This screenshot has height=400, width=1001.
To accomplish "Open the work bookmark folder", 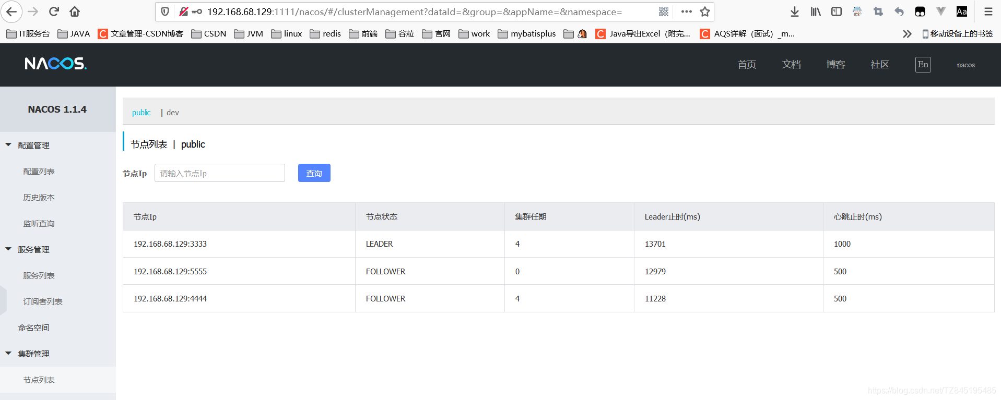I will (474, 34).
